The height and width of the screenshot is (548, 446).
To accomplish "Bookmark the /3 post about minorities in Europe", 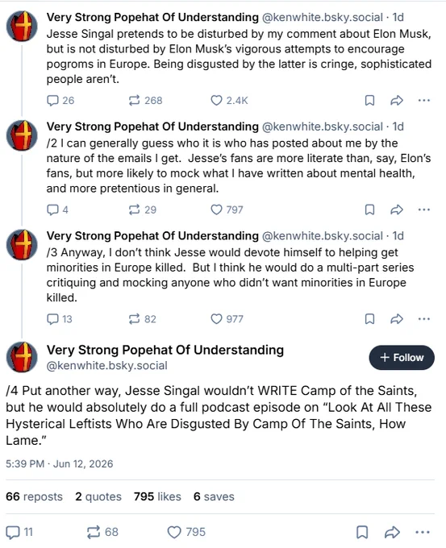I will pyautogui.click(x=369, y=319).
